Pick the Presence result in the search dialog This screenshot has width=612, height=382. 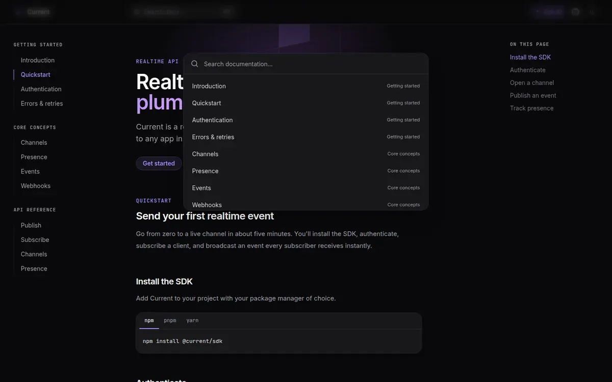point(306,171)
